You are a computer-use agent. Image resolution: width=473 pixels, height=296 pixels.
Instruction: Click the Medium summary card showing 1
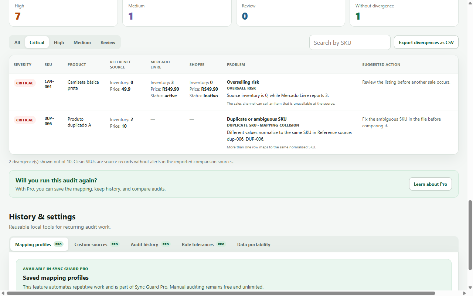coord(177,13)
